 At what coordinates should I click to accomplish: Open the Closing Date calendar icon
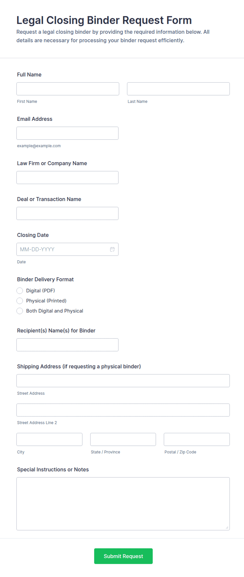(112, 249)
